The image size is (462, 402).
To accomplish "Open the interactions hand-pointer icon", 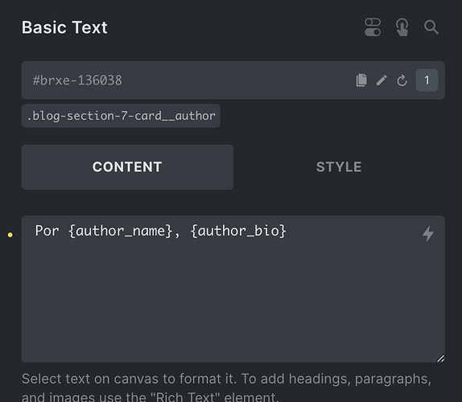I will pos(402,27).
